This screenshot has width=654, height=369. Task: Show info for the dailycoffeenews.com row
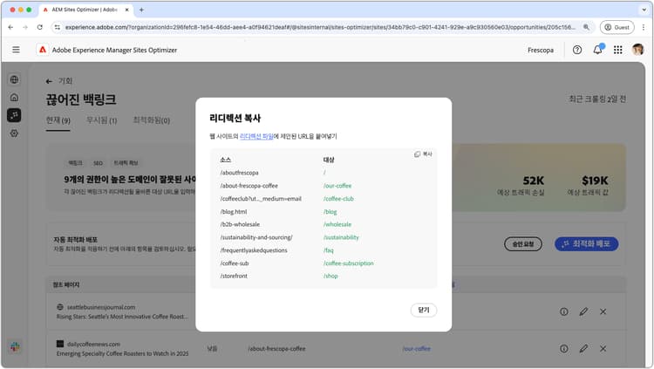click(564, 348)
